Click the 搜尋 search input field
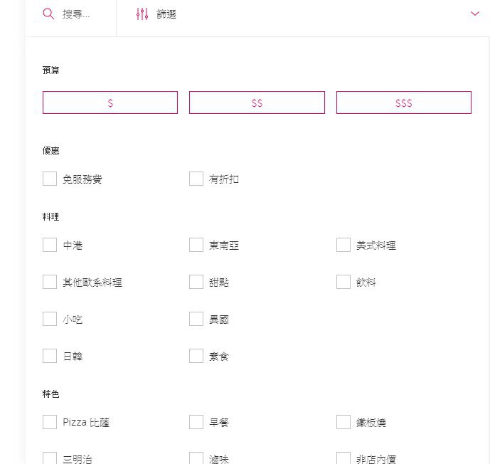This screenshot has height=464, width=490. (x=77, y=14)
